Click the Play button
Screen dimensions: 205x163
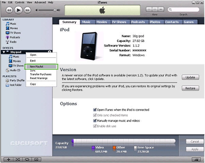click(x=18, y=10)
